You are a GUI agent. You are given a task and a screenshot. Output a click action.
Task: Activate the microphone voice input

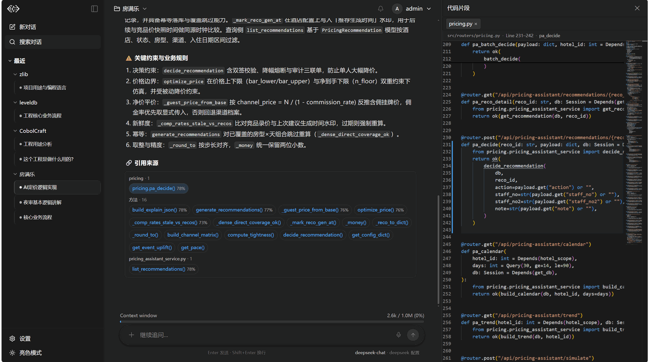click(399, 335)
